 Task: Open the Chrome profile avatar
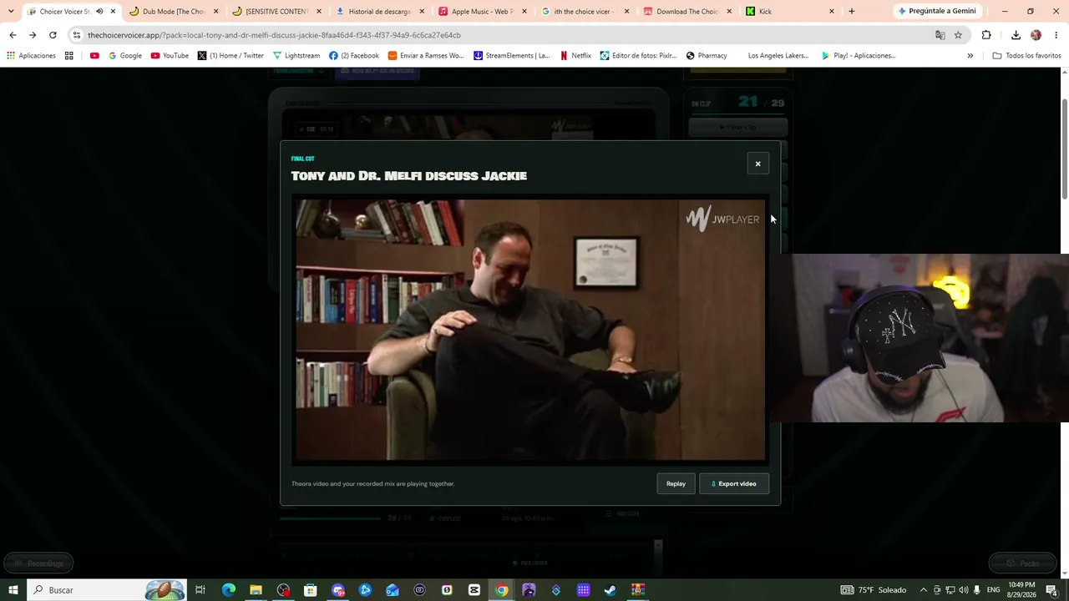click(x=1036, y=35)
